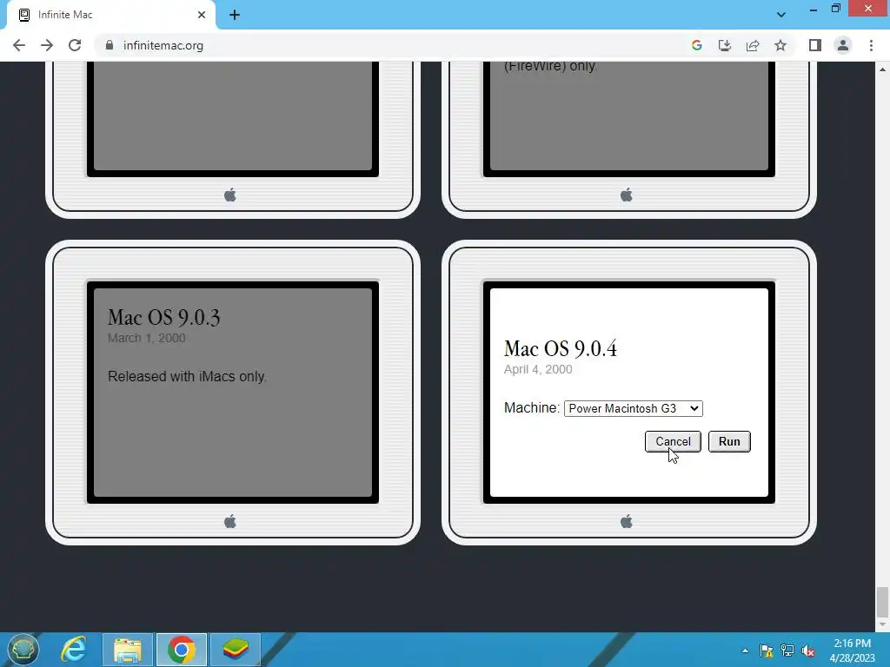The height and width of the screenshot is (667, 890).
Task: Click the Released with iMacs only description
Action: pos(188,377)
